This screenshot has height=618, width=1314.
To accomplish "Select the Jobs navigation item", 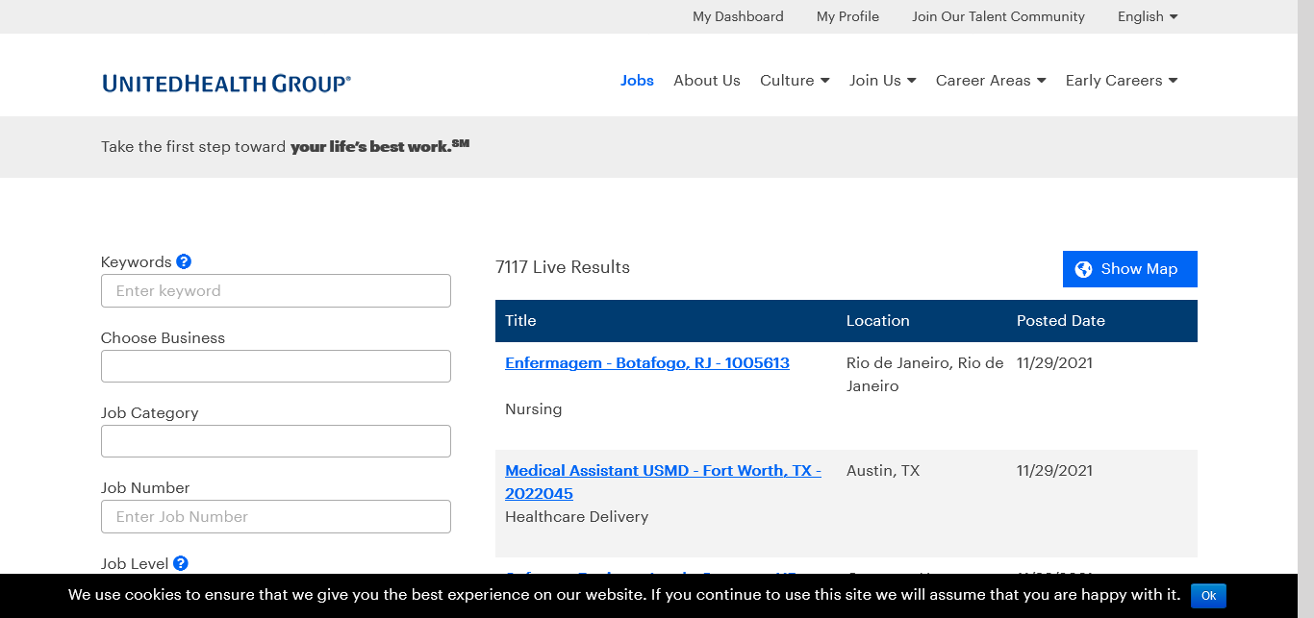I will [637, 81].
